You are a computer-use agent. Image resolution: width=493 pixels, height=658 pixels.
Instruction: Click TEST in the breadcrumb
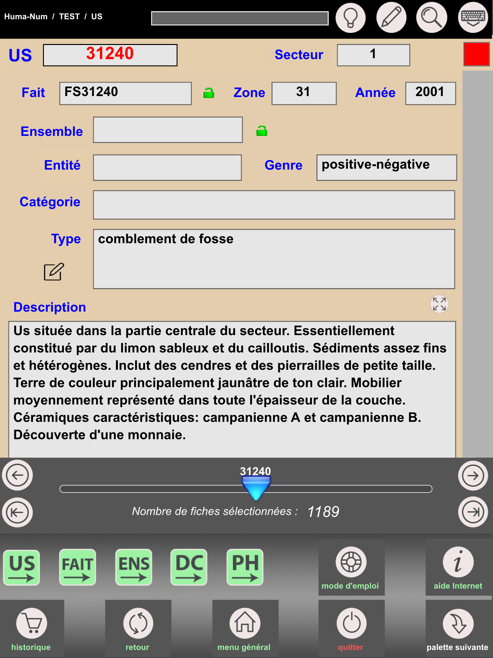pos(69,17)
